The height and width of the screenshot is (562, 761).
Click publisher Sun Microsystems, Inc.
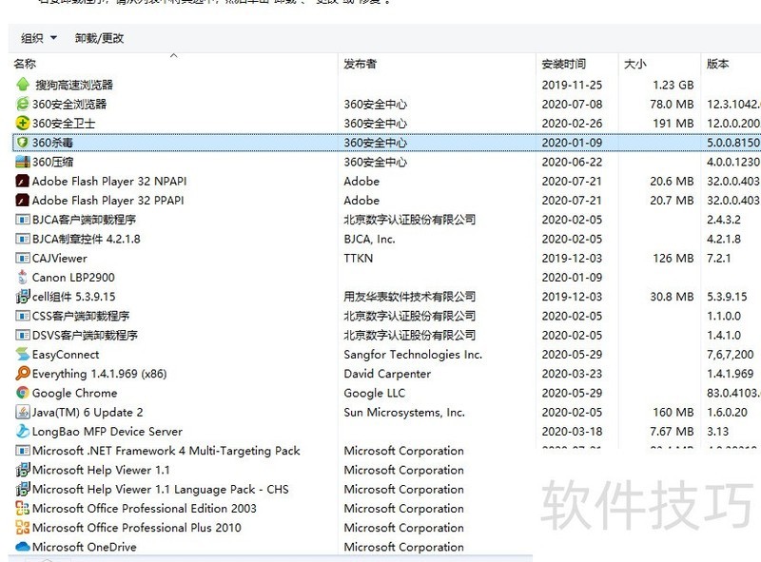coord(404,412)
